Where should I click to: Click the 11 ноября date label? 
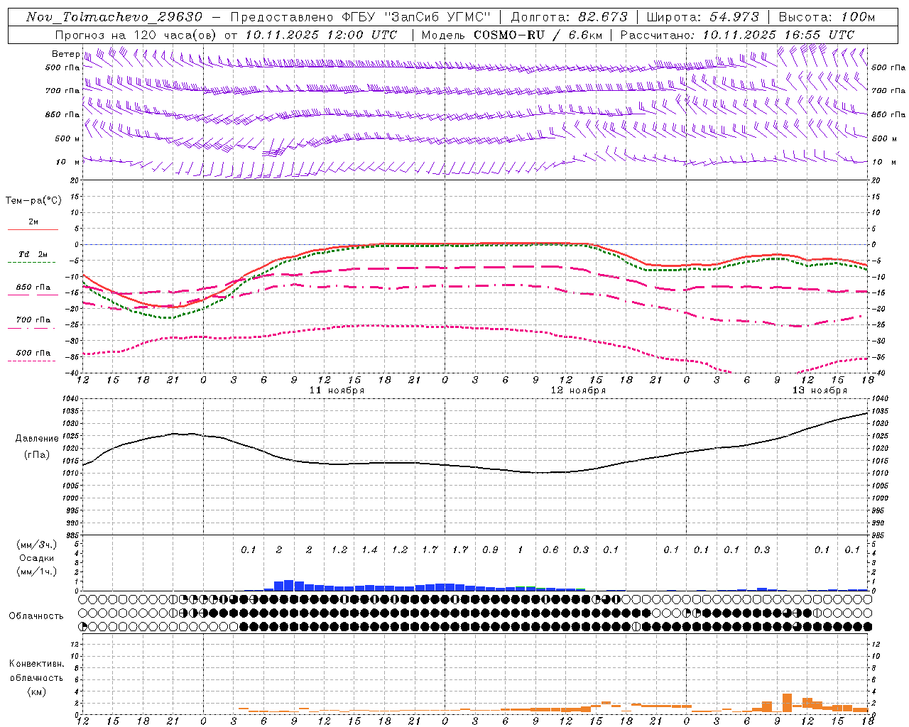pyautogui.click(x=337, y=390)
